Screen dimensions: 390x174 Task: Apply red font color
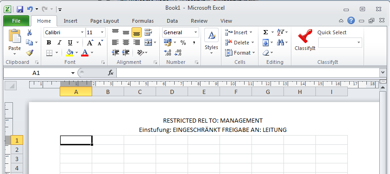pos(85,53)
